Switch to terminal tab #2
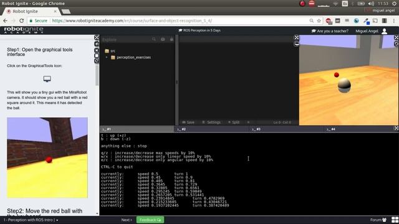Viewport: 399px width, 224px height. click(x=212, y=129)
